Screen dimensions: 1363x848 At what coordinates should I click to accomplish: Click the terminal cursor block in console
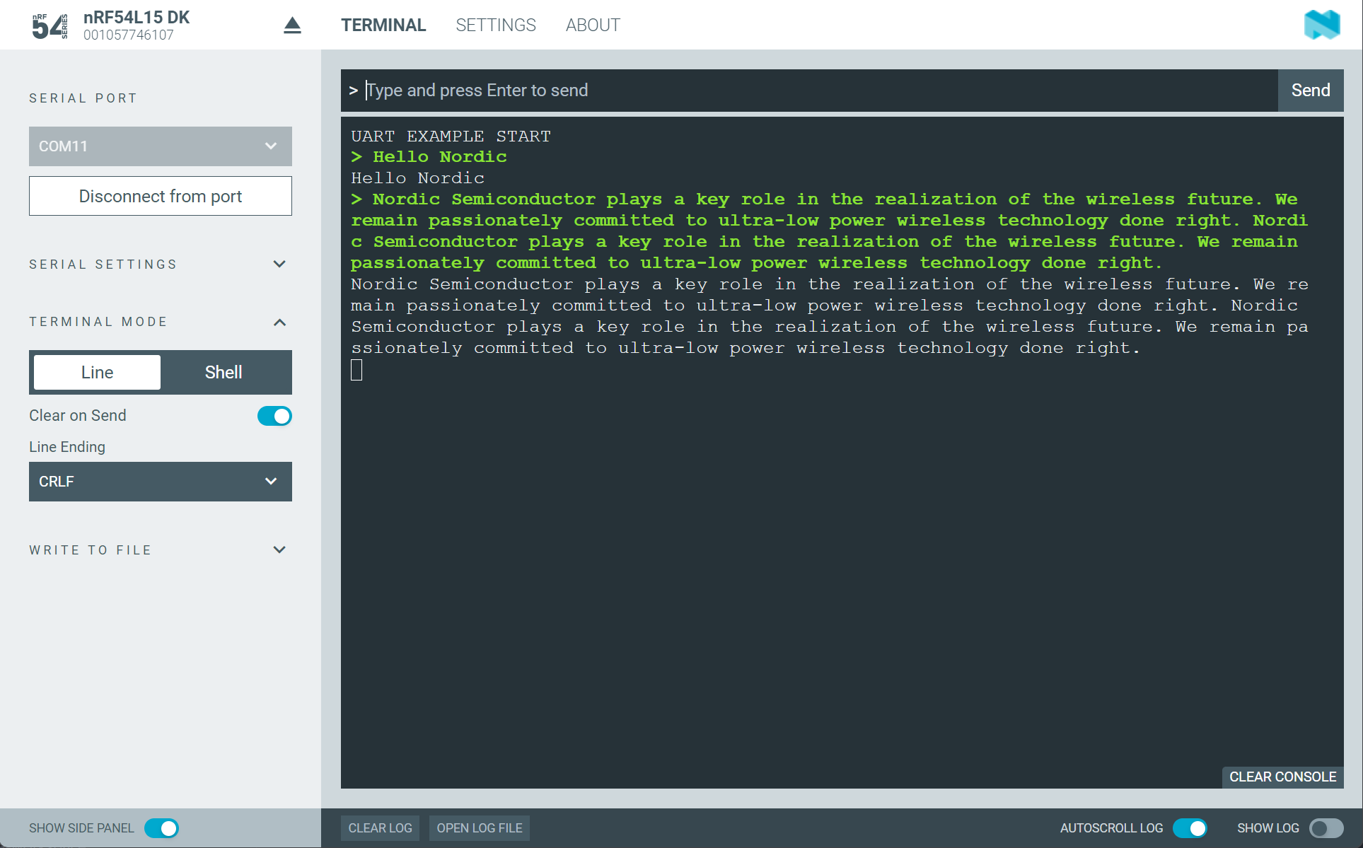click(x=356, y=370)
